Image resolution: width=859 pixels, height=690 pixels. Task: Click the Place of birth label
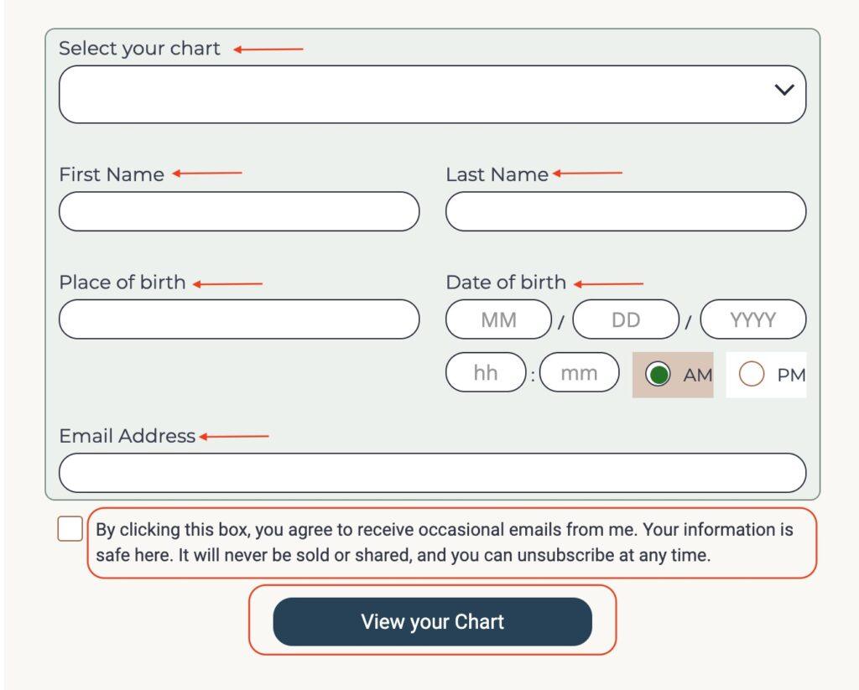click(x=122, y=283)
